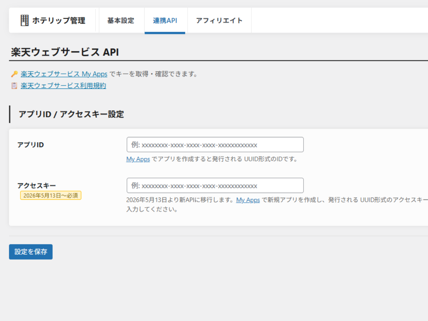Open the 楽天ウェブサービス利用規約 link

pyautogui.click(x=63, y=86)
